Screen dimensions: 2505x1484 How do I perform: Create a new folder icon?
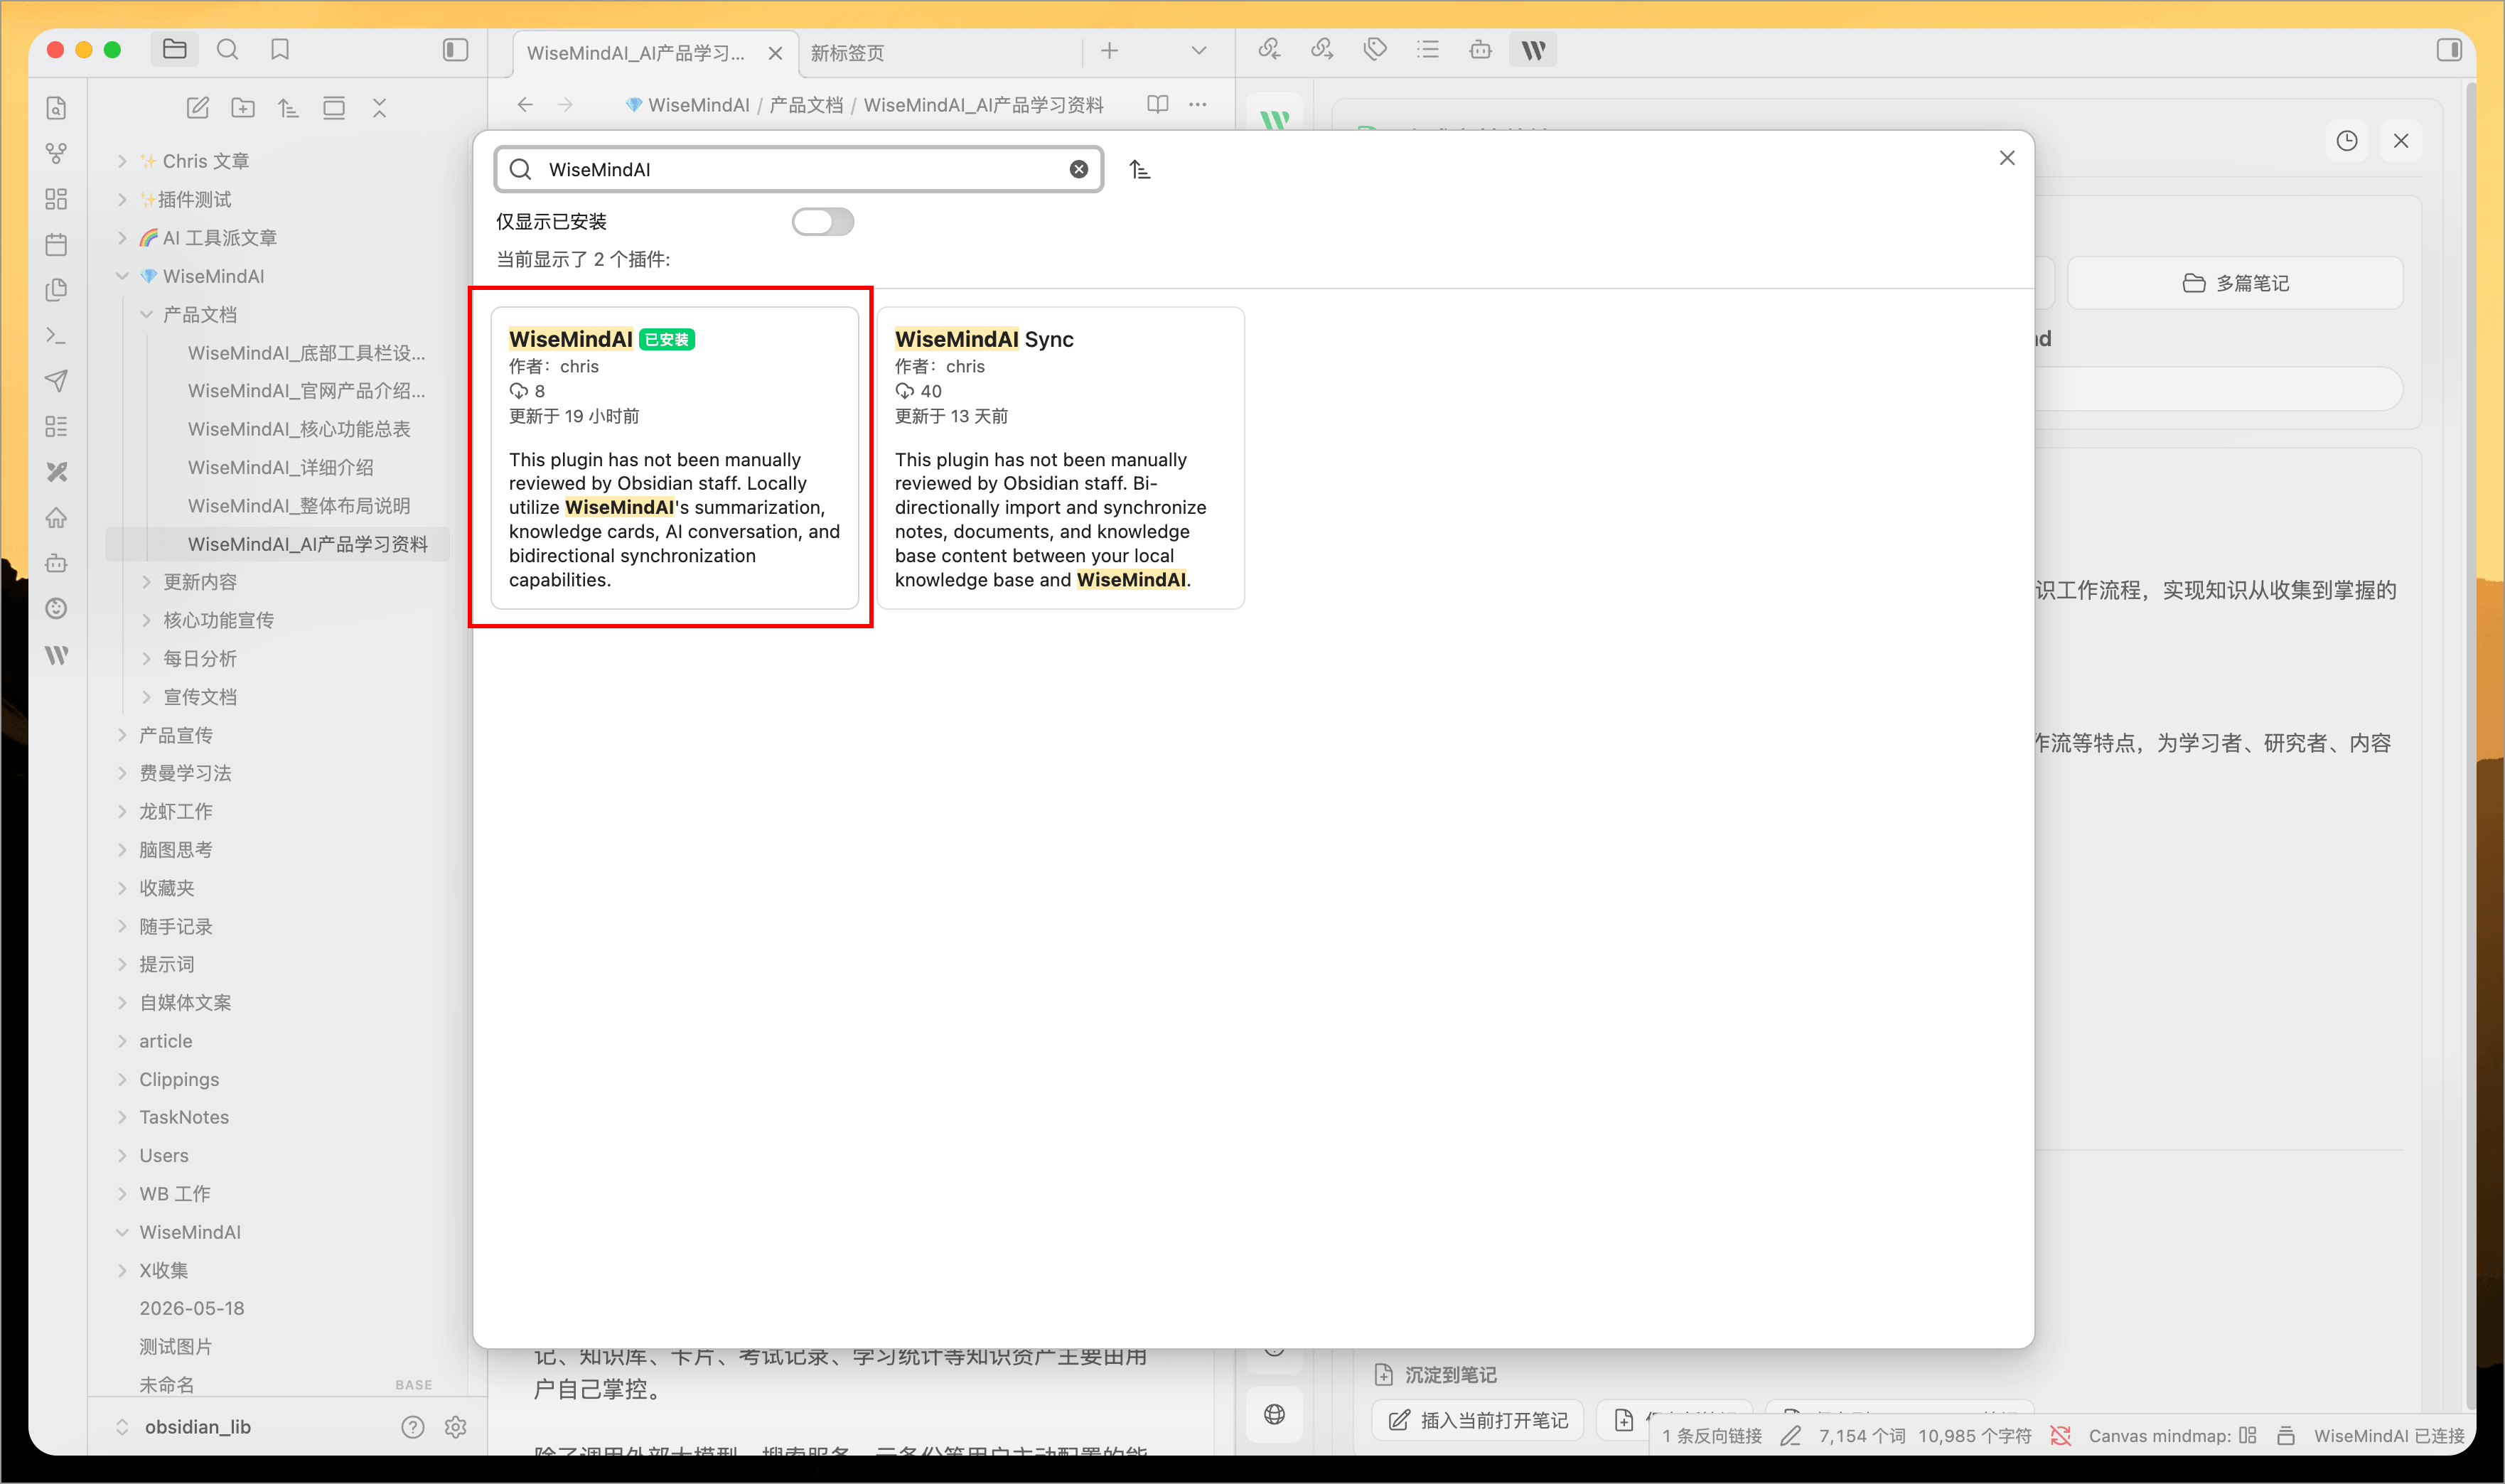pos(243,108)
